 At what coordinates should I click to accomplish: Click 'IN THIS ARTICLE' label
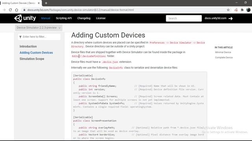click(224, 47)
